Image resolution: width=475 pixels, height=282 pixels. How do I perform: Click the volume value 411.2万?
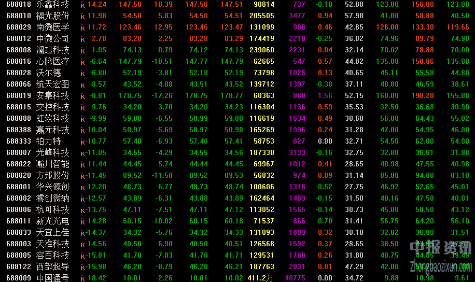(x=261, y=278)
